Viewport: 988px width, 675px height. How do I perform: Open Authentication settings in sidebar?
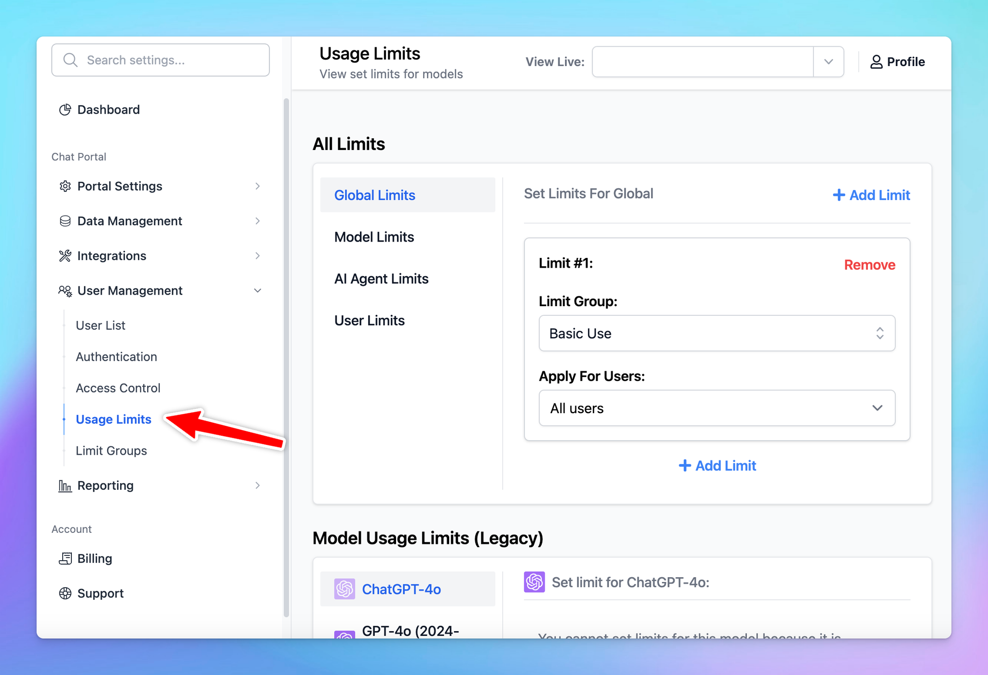[116, 357]
